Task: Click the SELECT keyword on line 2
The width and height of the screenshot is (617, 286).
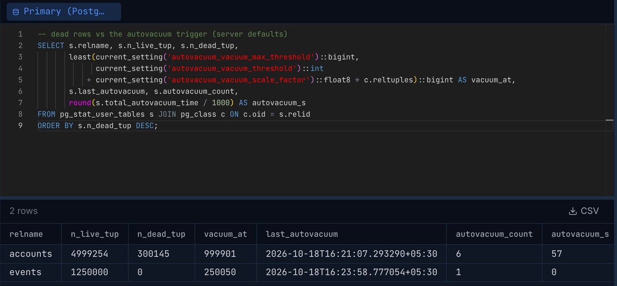Action: (x=51, y=46)
